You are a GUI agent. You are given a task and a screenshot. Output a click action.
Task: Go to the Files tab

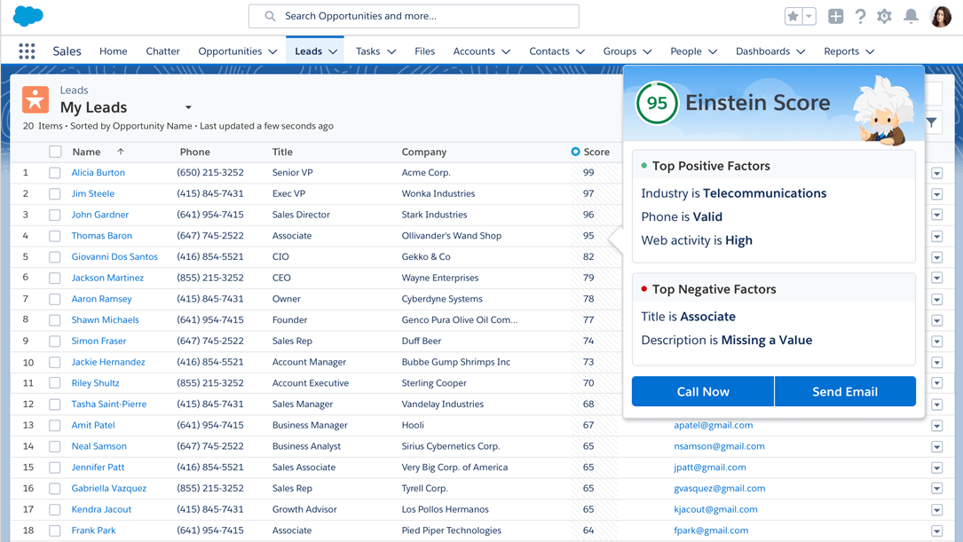click(x=424, y=51)
